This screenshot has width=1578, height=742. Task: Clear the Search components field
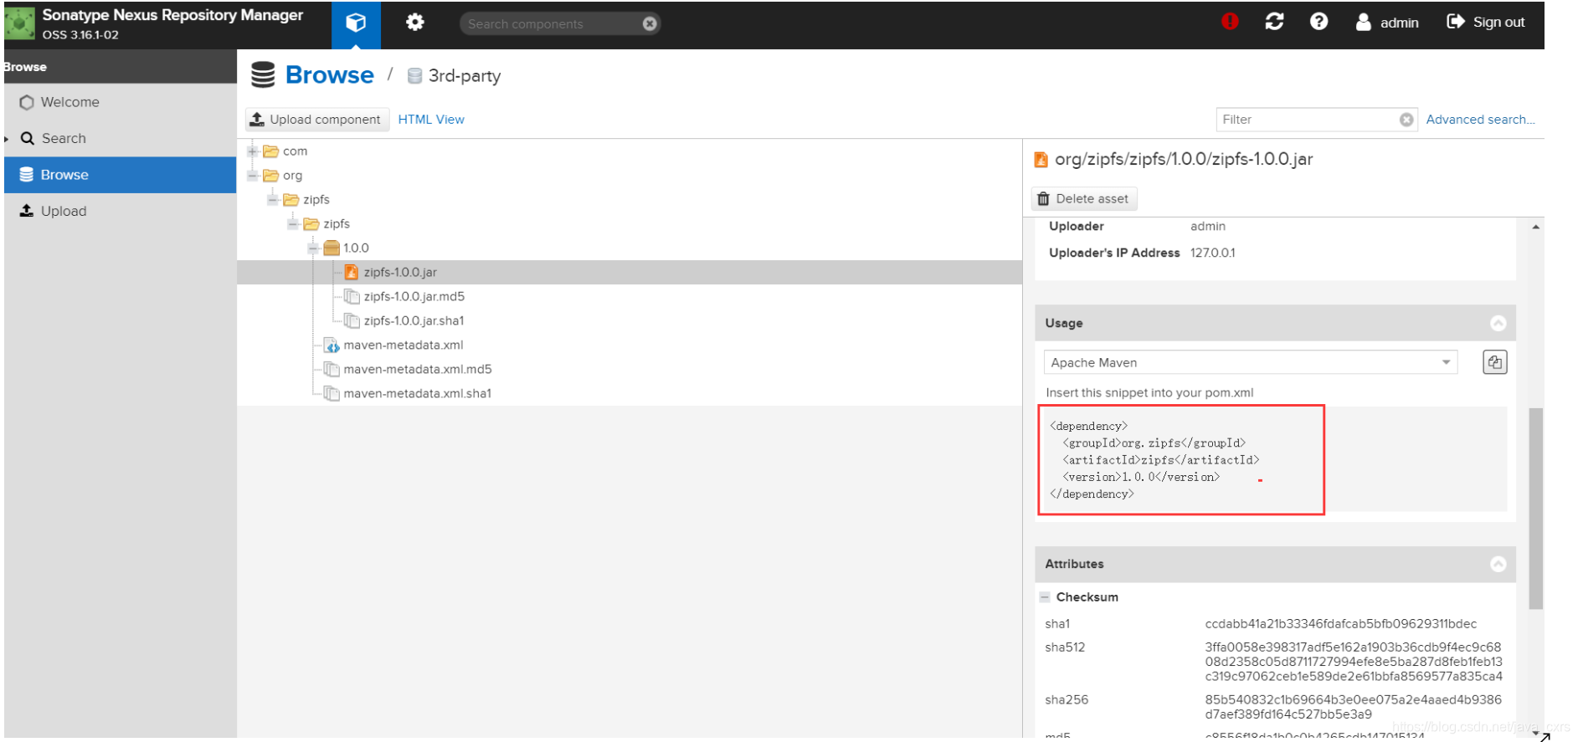pos(650,24)
